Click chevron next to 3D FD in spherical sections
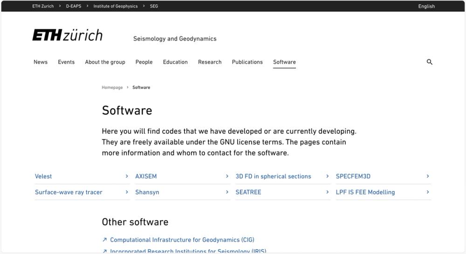The height and width of the screenshot is (254, 466). (328, 176)
